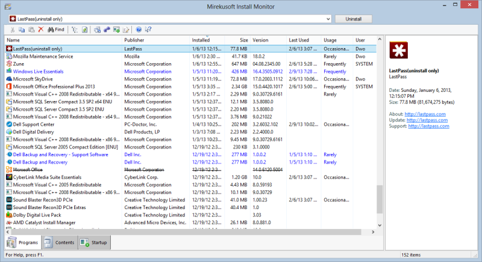Select Microsoft SQL Server Compact 3.5 SP2 x64 ENU
The height and width of the screenshot is (262, 482).
190,102
